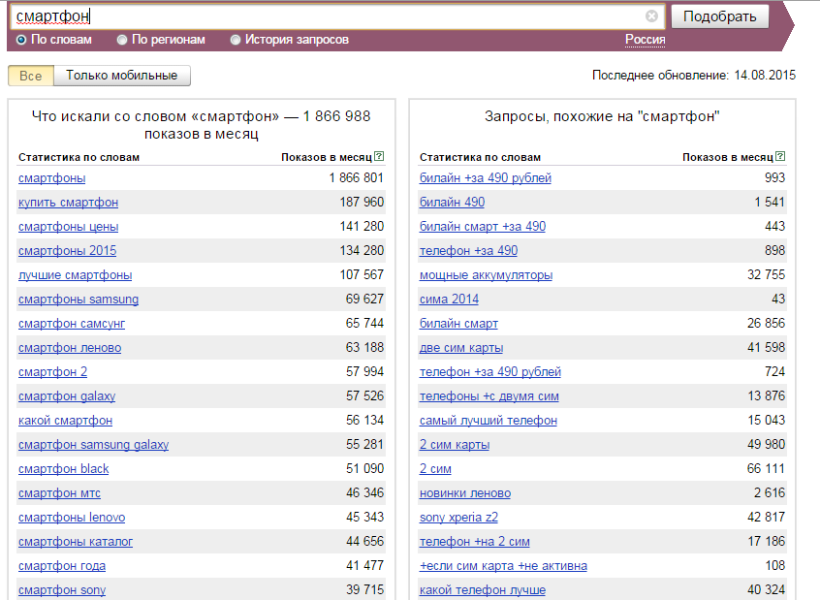Follow the 'смартфон samsung galaxy' link
The image size is (820, 600).
point(94,445)
